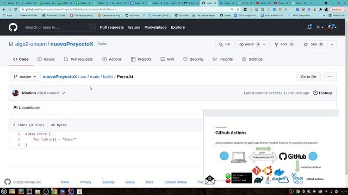Expand the plus create-new dropdown
348x195 pixels.
pyautogui.click(x=320, y=27)
